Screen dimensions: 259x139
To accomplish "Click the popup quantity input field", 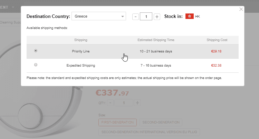I will pyautogui.click(x=146, y=17).
